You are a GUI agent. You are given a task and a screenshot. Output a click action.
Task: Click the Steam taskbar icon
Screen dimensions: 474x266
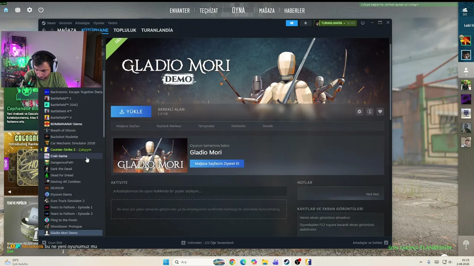(287, 262)
